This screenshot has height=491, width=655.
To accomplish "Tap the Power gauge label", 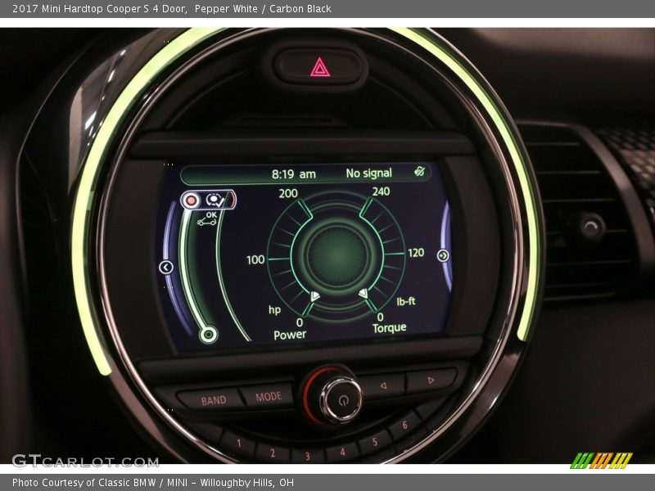I will coord(290,335).
